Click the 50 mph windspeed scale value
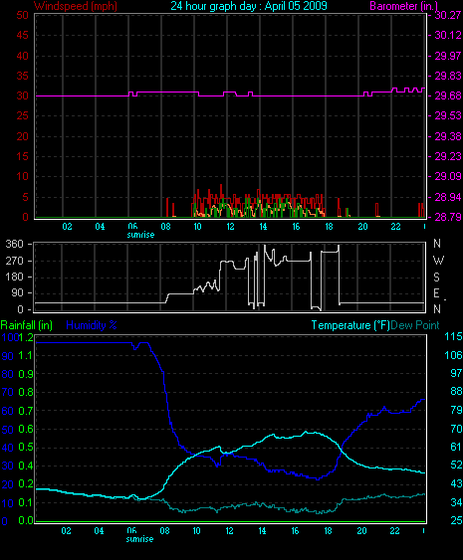Viewport: 463px width, 560px height. click(x=23, y=15)
